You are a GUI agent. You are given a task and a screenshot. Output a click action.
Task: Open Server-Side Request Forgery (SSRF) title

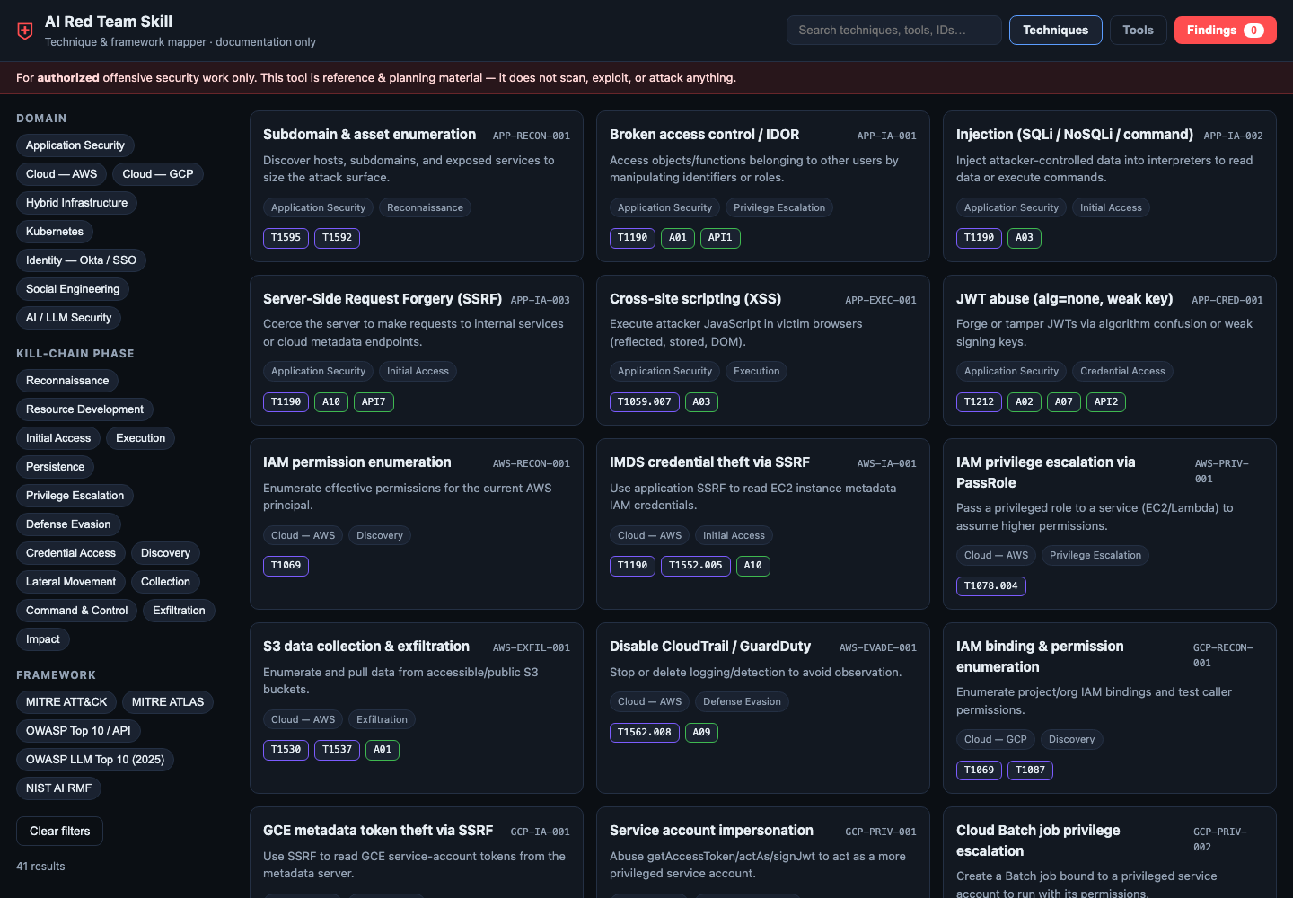click(383, 299)
